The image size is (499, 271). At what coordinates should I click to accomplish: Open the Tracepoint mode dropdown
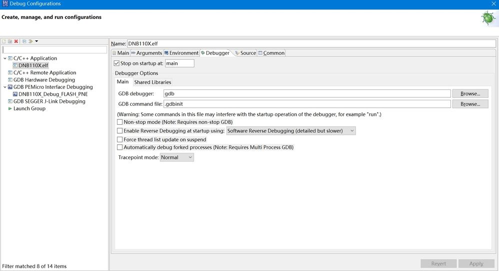point(176,157)
